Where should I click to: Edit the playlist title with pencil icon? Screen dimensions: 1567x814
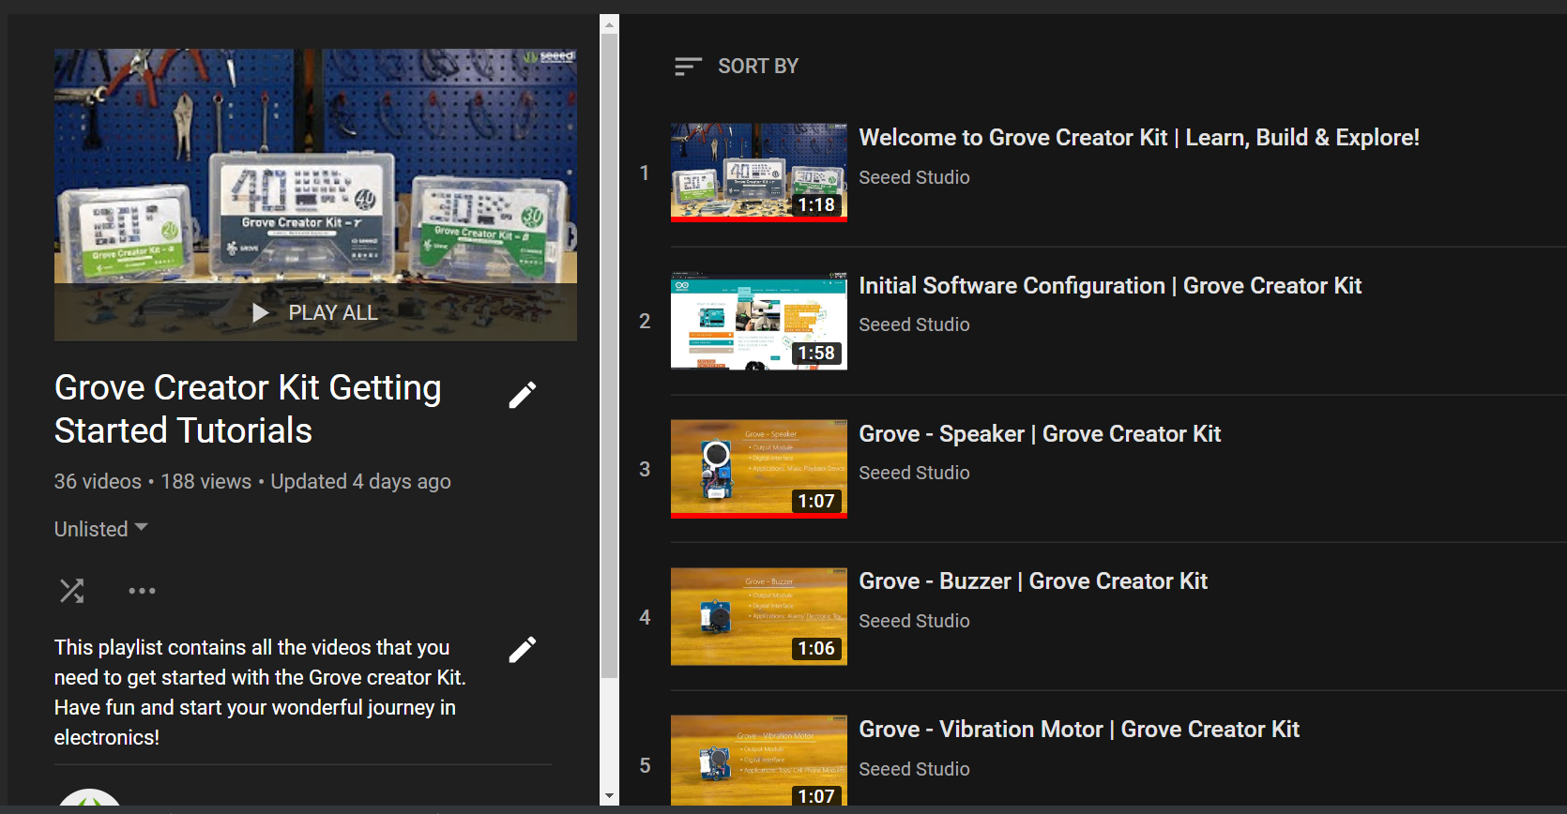(523, 395)
